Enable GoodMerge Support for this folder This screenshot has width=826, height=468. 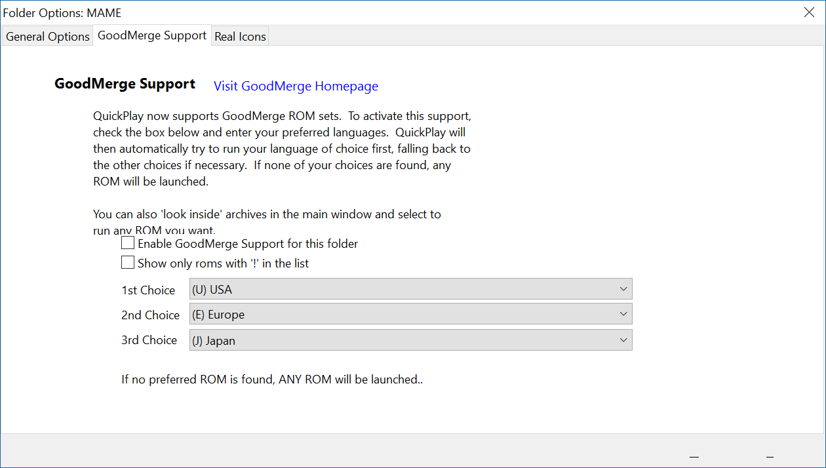click(x=128, y=244)
